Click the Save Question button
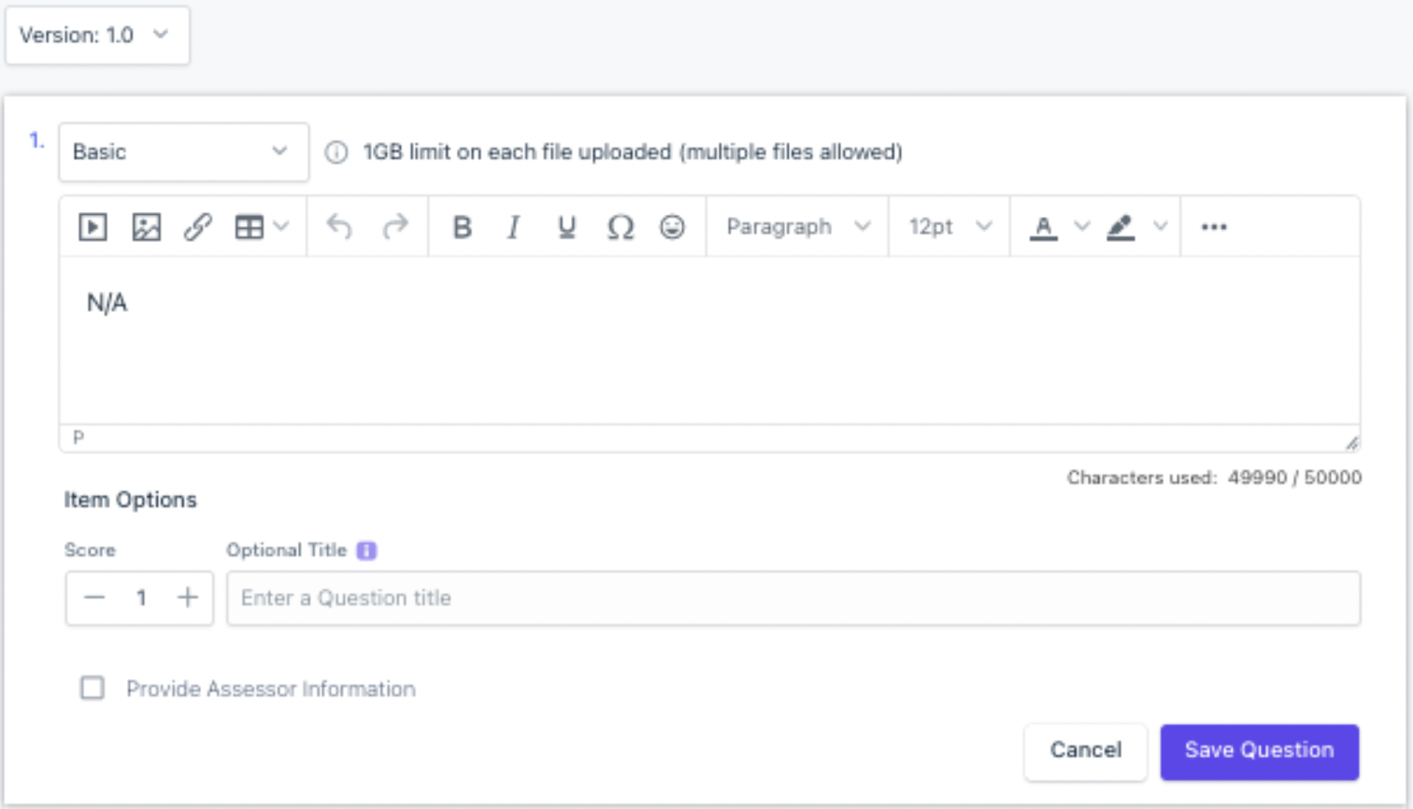This screenshot has height=809, width=1413. 1259,751
